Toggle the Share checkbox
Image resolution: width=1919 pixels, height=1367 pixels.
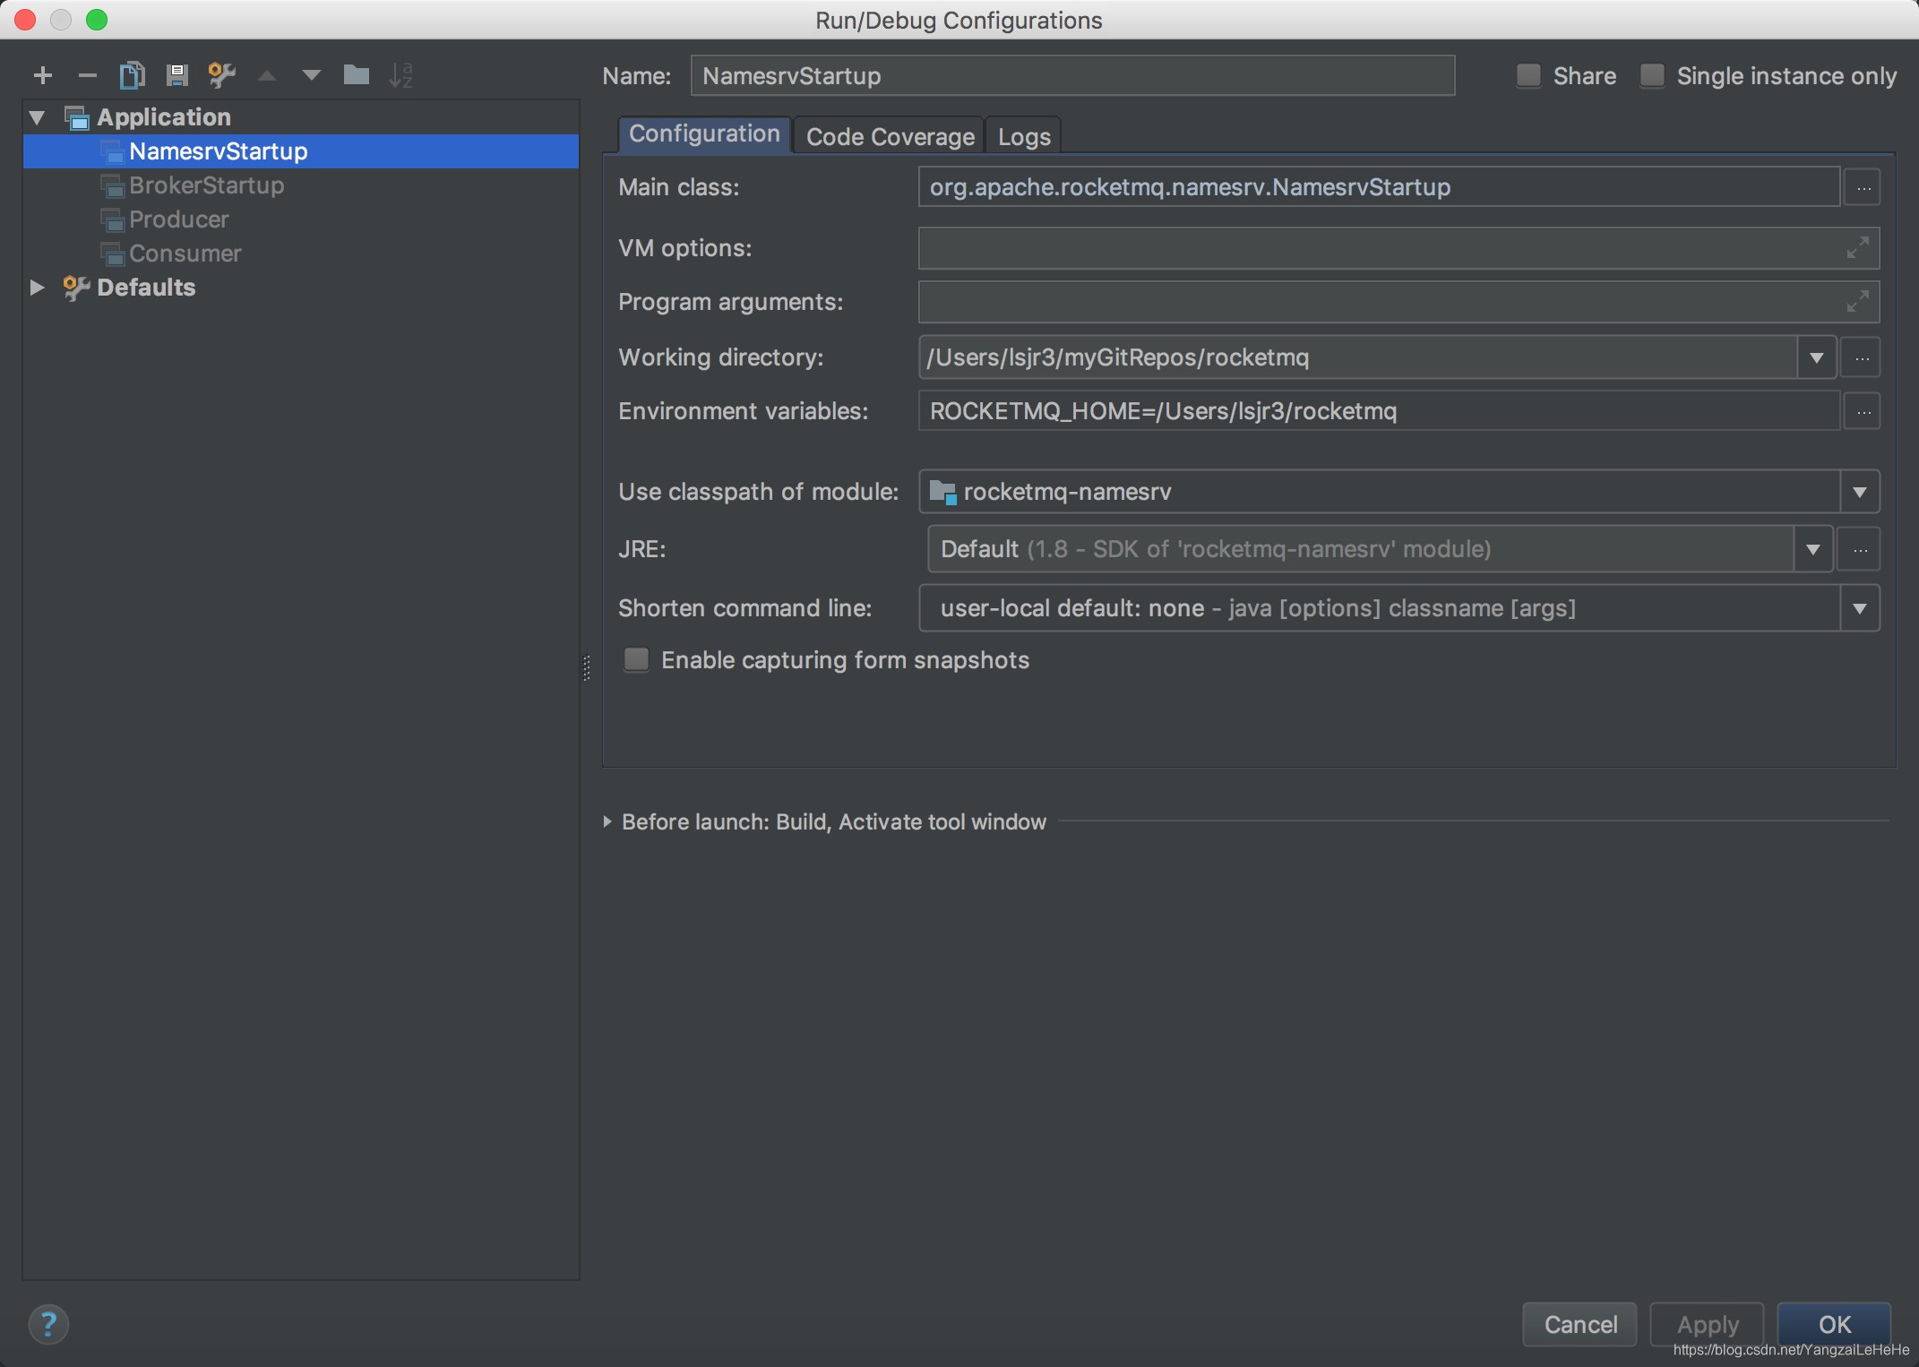(1528, 76)
